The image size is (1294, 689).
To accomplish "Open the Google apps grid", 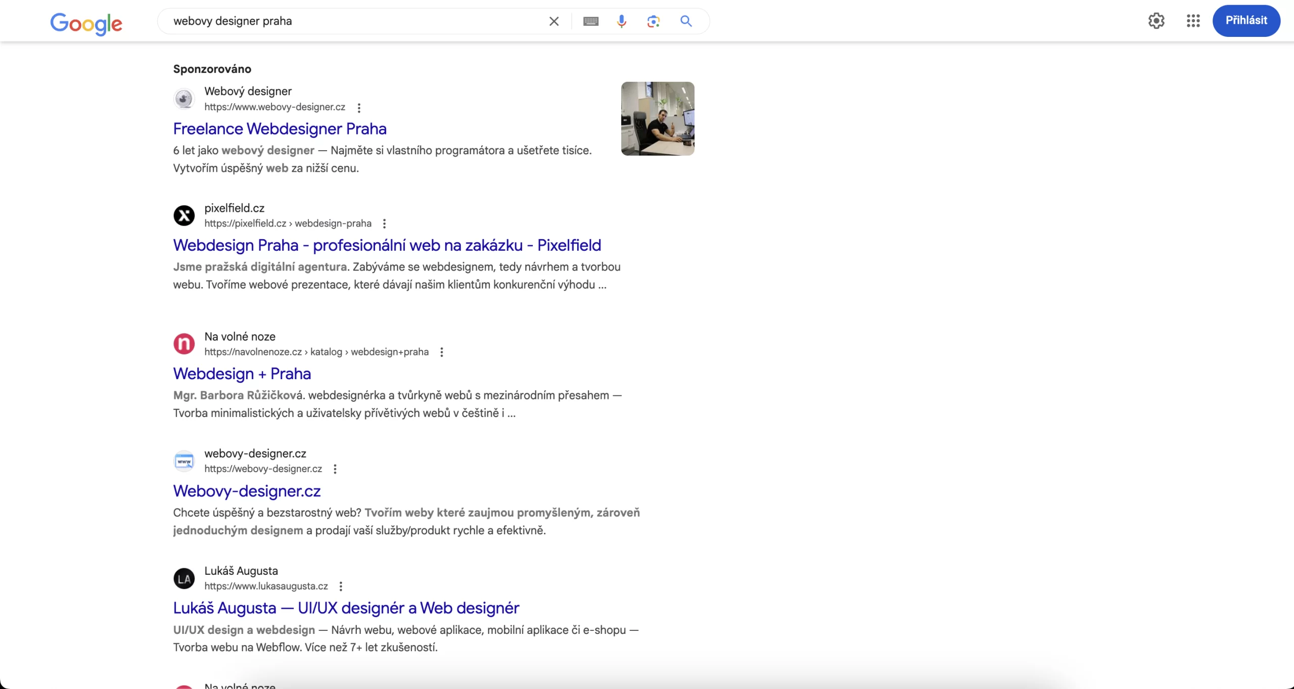I will [1193, 21].
